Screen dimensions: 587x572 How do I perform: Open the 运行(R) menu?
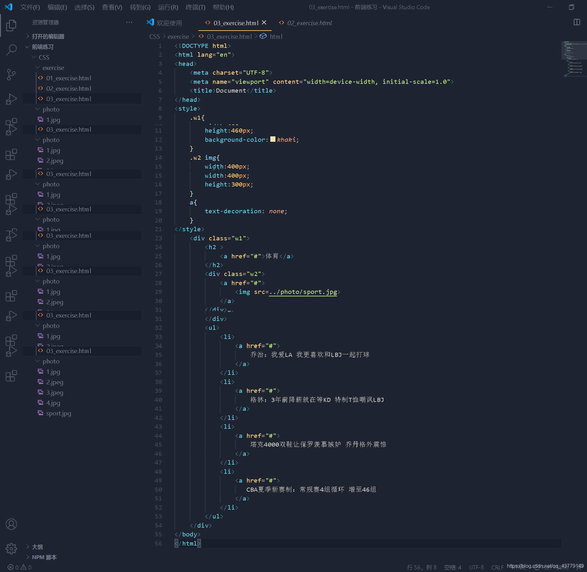168,7
